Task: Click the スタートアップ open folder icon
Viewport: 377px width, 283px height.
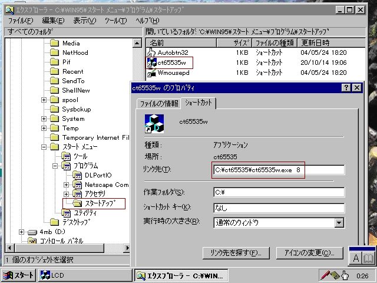Action: (x=77, y=203)
